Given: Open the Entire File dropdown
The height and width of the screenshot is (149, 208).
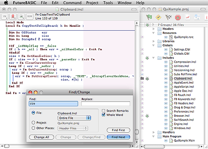Looking at the screenshot, I should tap(74, 118).
